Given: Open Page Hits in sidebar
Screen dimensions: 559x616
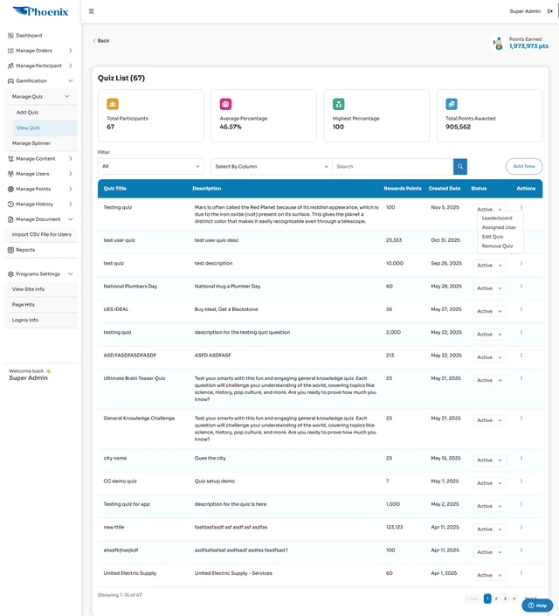Looking at the screenshot, I should pyautogui.click(x=24, y=304).
